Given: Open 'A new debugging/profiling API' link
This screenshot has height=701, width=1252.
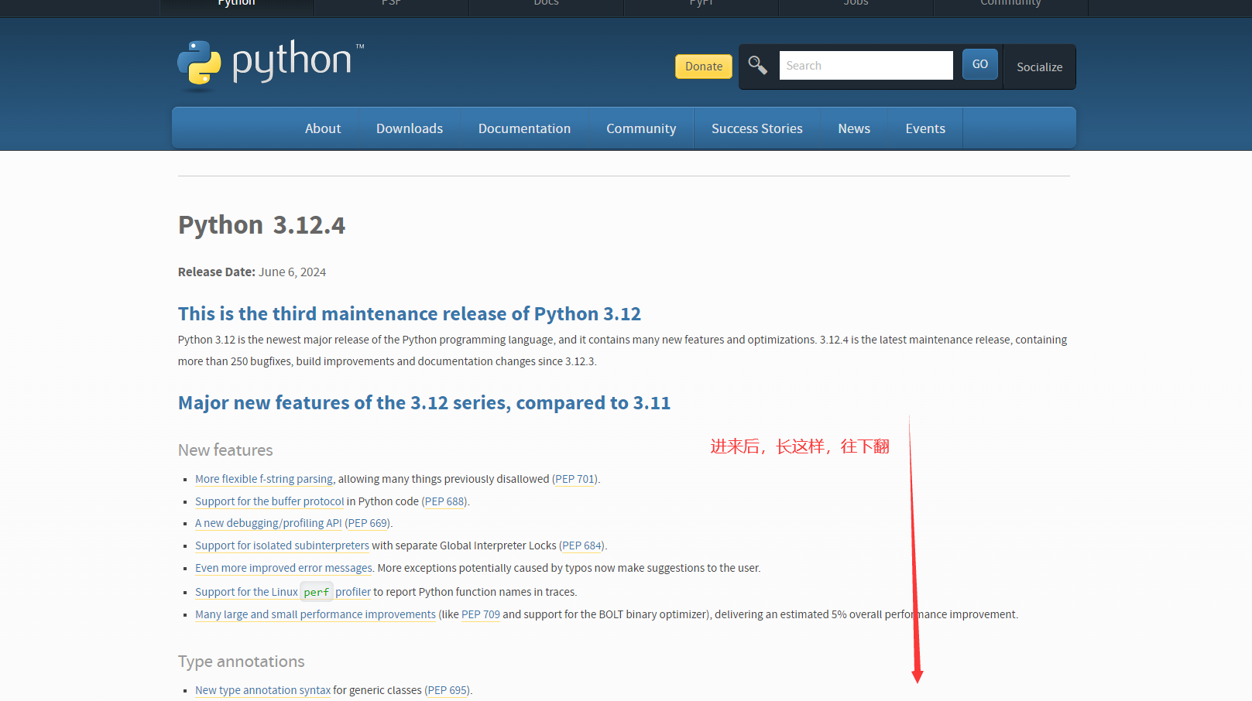Looking at the screenshot, I should (x=268, y=523).
